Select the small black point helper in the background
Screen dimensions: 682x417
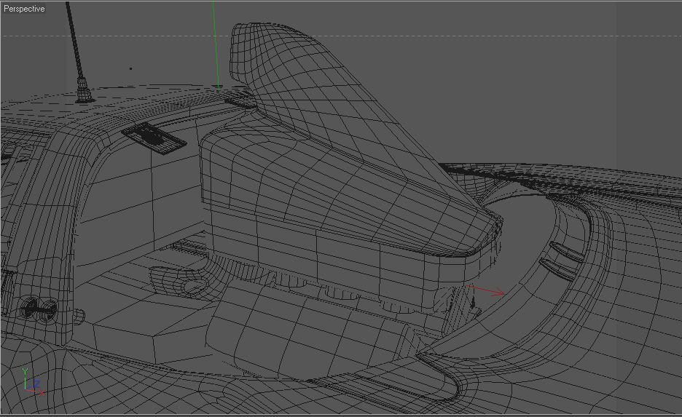click(x=131, y=68)
